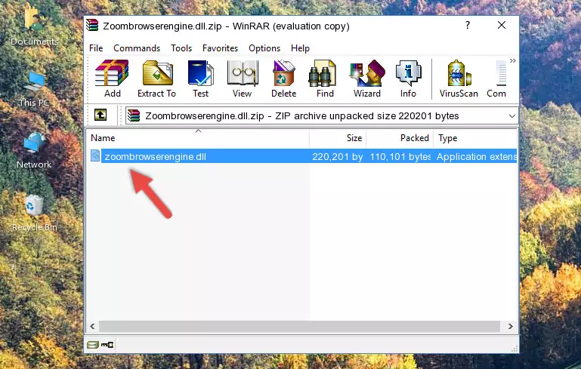Open the Commands menu
This screenshot has height=369, width=581.
click(x=137, y=48)
